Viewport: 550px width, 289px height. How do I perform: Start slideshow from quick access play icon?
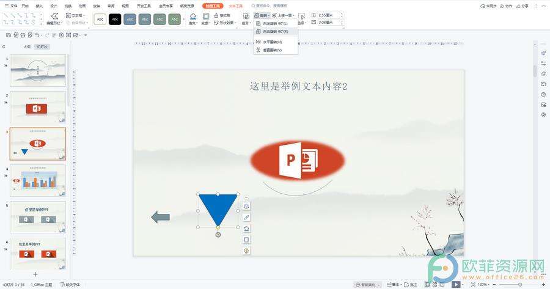tap(61, 35)
